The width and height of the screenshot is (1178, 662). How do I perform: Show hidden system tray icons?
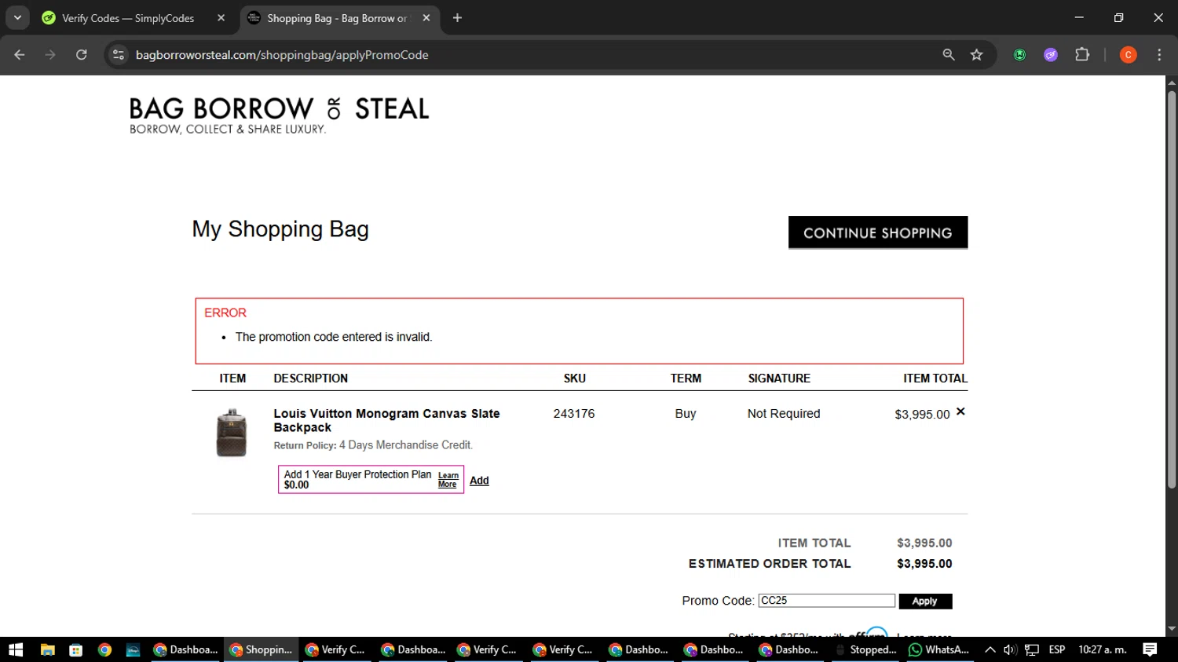point(990,649)
